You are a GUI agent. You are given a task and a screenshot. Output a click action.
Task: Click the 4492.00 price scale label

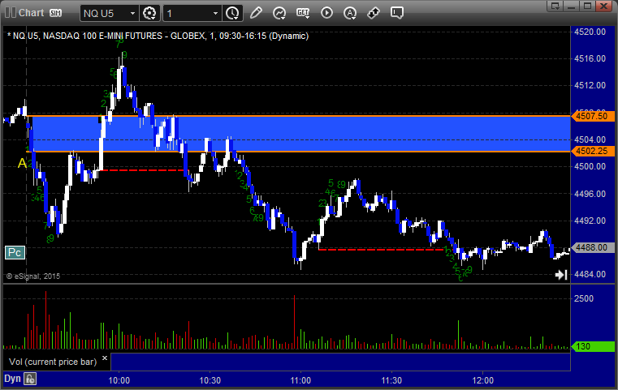[590, 221]
